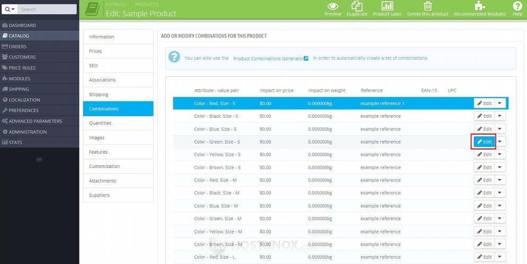Image resolution: width=527 pixels, height=264 pixels.
Task: Click the Help question mark icon
Action: [x=517, y=6]
